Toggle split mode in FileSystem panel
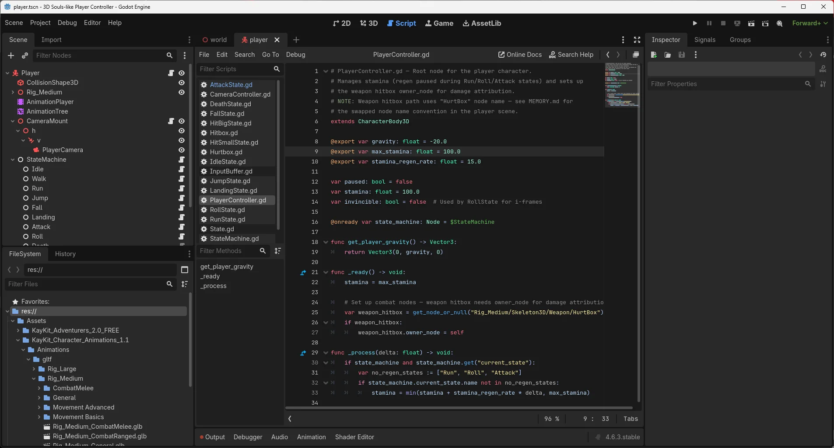This screenshot has height=448, width=834. [x=185, y=270]
